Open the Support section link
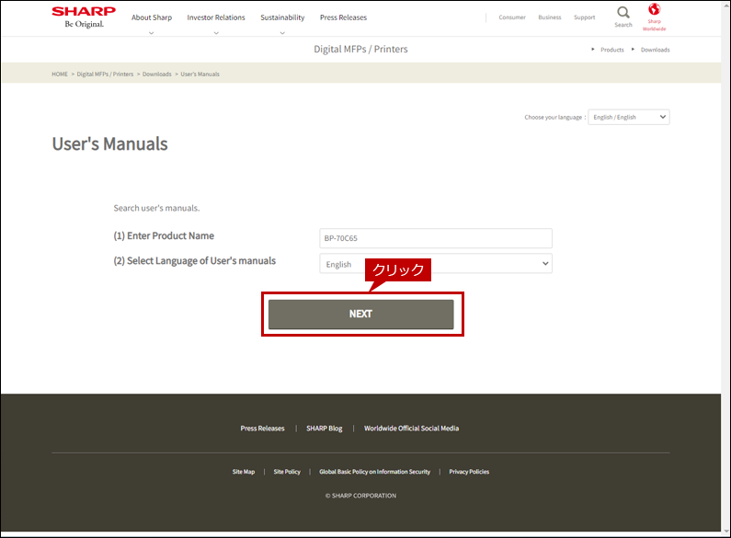 [584, 17]
